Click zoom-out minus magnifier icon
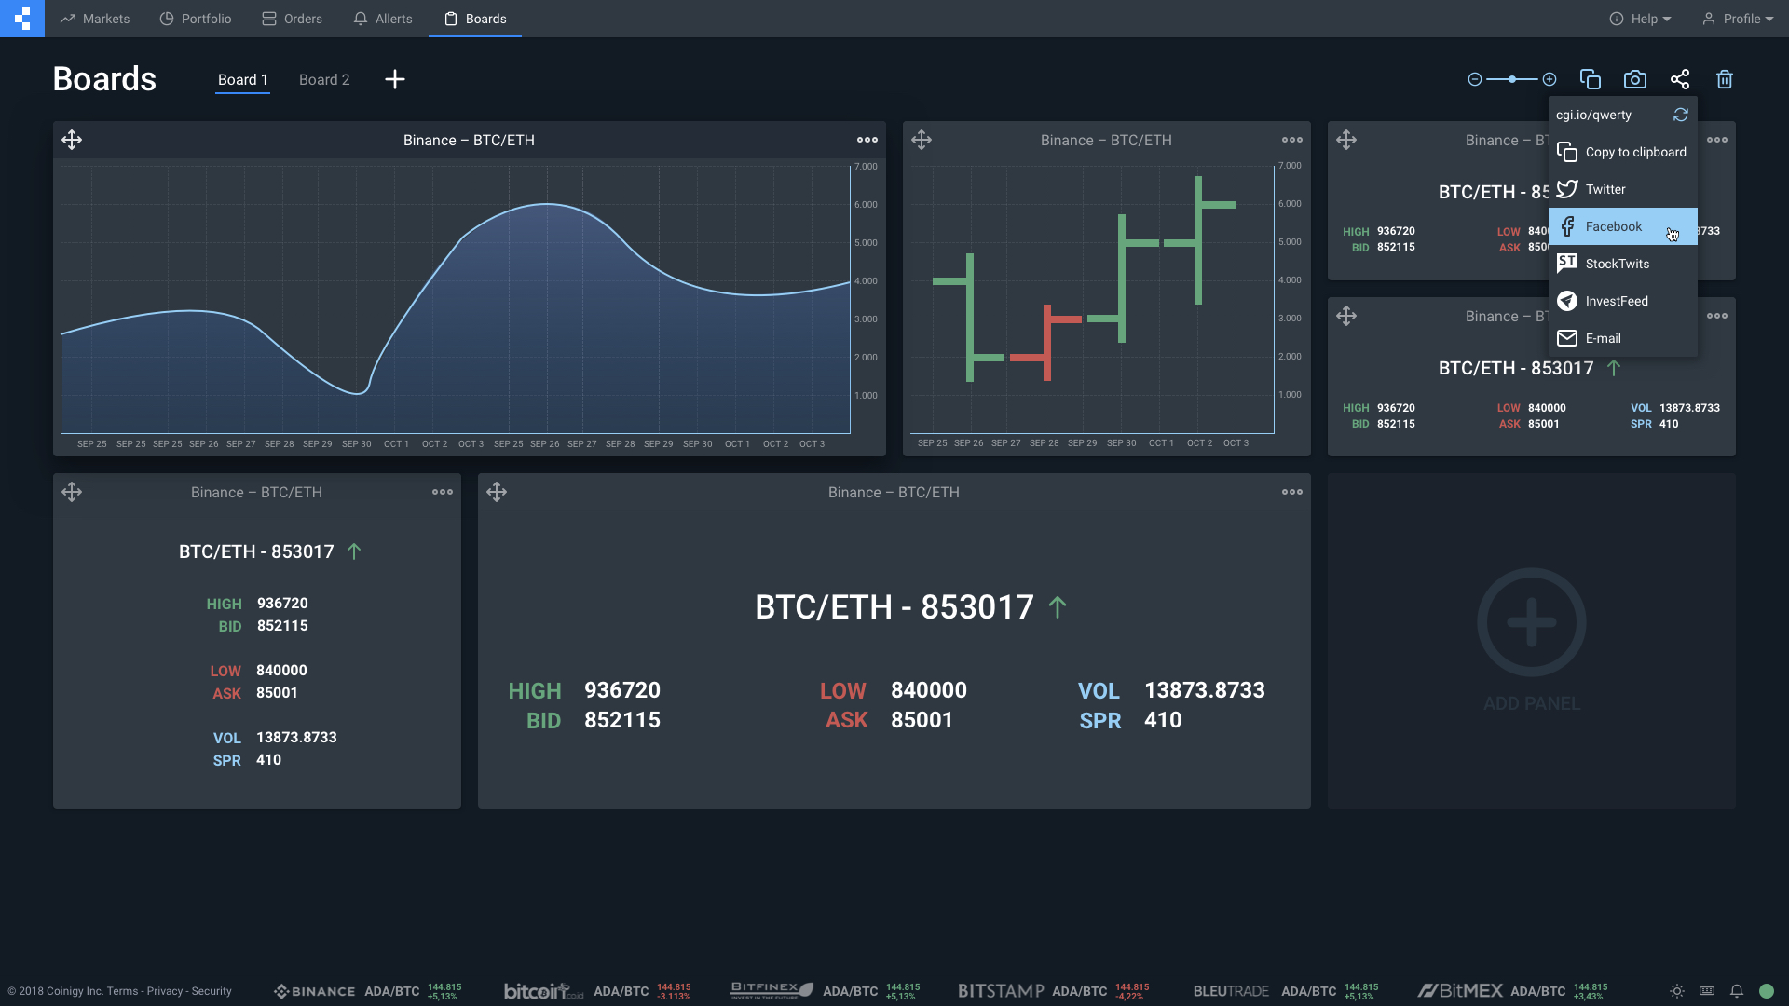Image resolution: width=1789 pixels, height=1006 pixels. pyautogui.click(x=1474, y=79)
